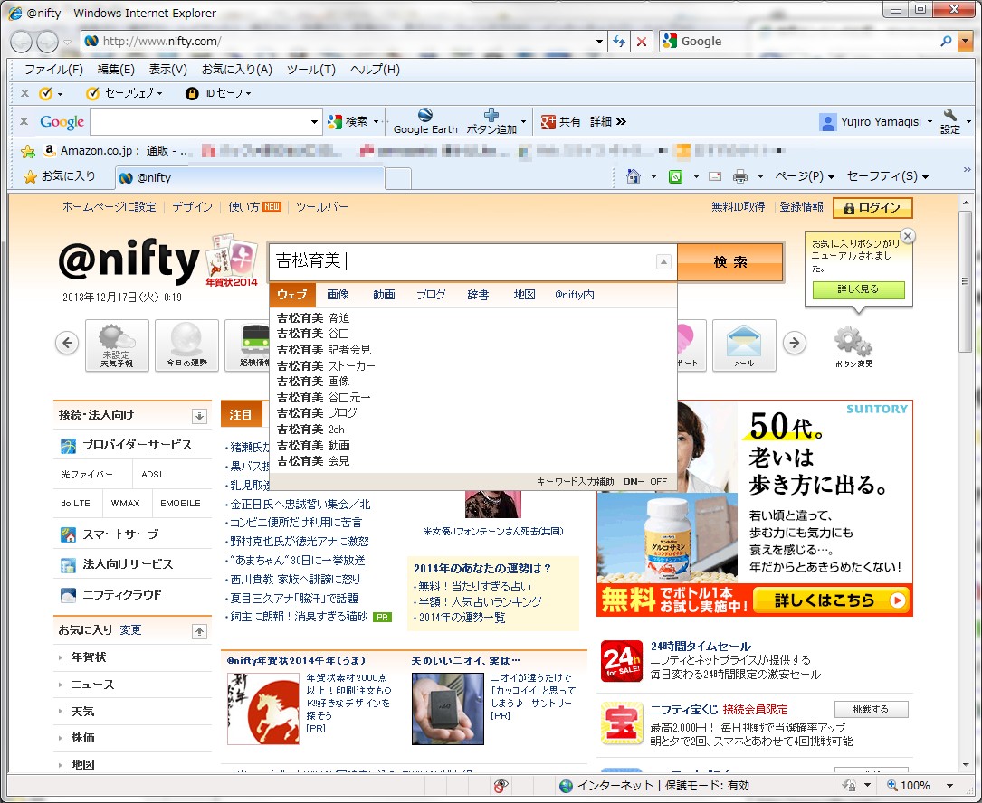
Task: Open the 今日の運勢 fortune tile
Action: (x=186, y=345)
